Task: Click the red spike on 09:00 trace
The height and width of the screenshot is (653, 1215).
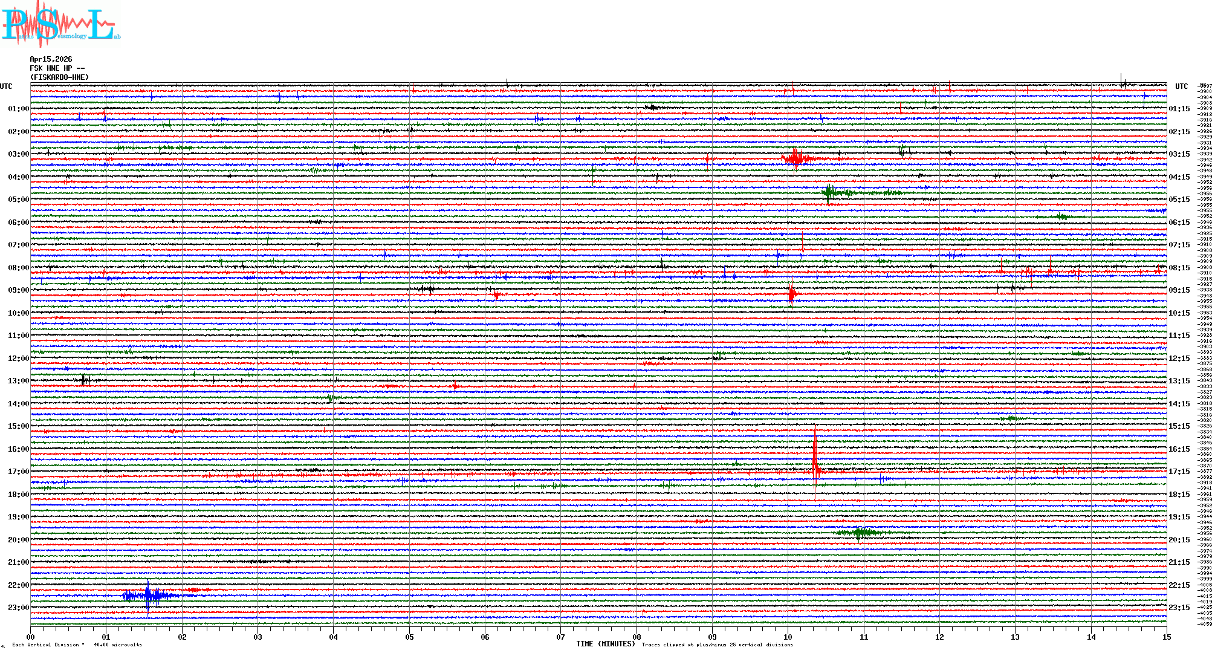Action: click(x=791, y=294)
